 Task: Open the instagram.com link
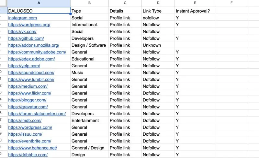[22, 18]
